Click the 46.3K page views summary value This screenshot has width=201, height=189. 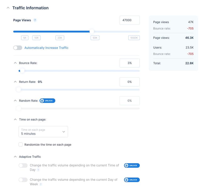tap(189, 38)
